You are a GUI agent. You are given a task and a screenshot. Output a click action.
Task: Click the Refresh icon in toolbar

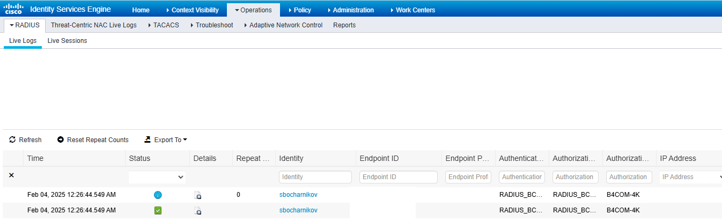[x=12, y=140]
